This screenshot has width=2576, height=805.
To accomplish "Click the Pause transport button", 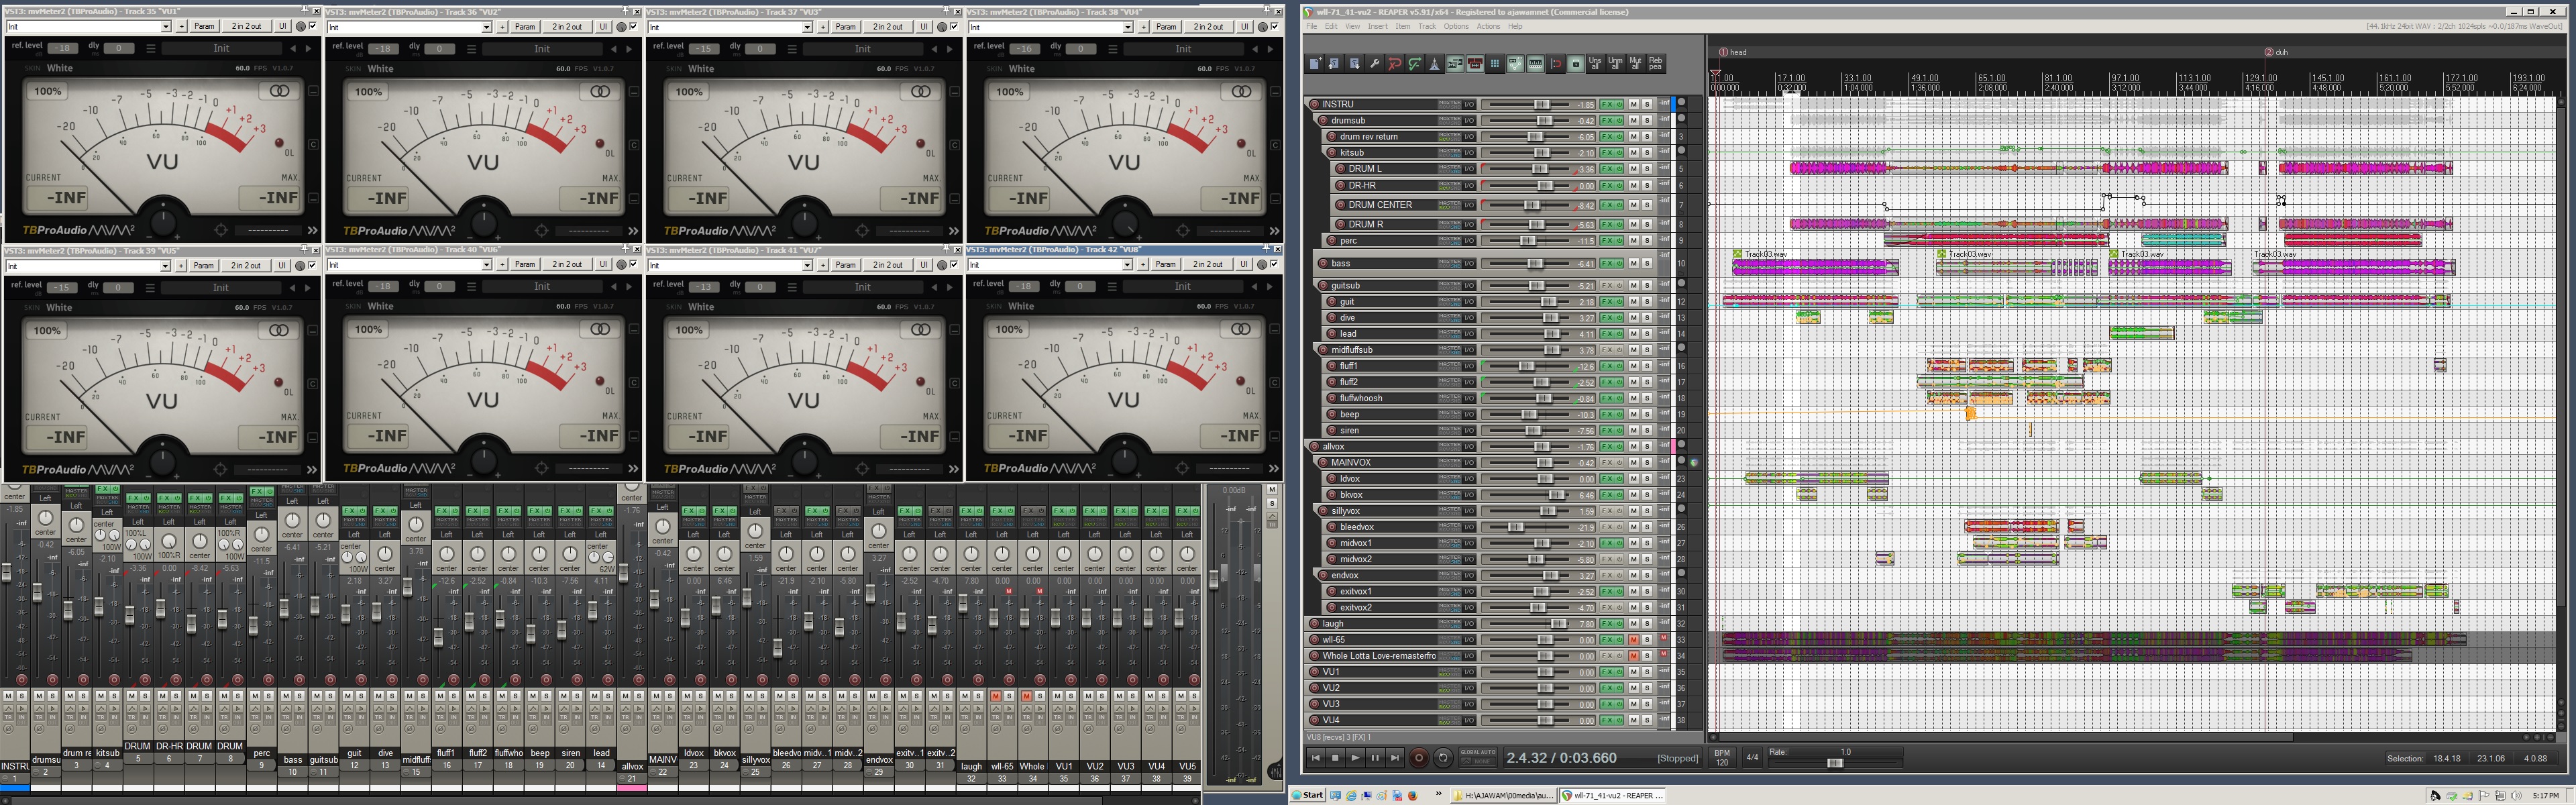I will click(1376, 758).
